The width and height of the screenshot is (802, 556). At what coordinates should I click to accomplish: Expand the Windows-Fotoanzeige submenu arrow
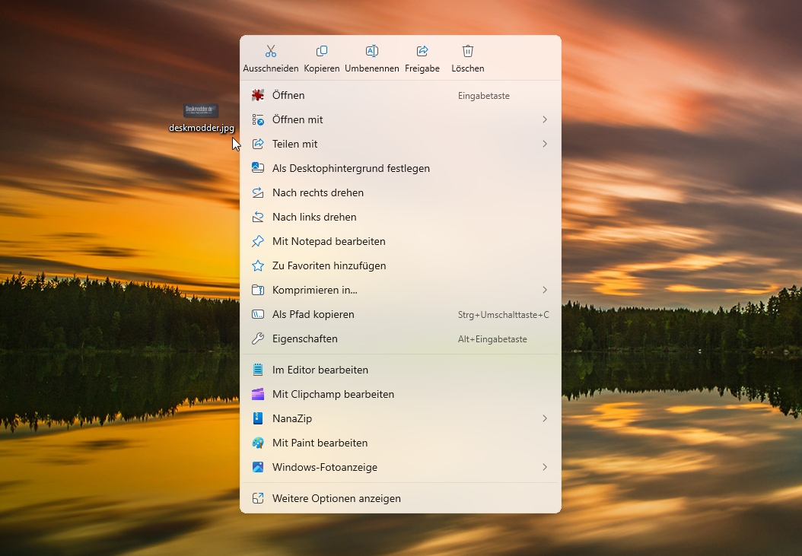click(x=545, y=467)
